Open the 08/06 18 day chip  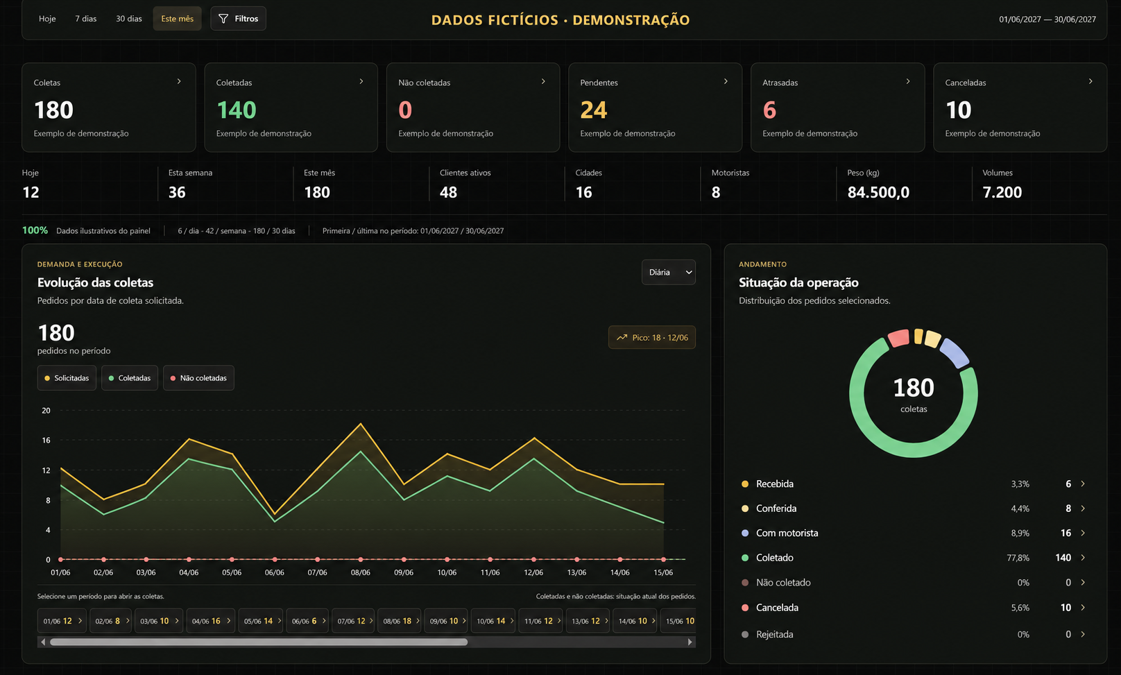[x=400, y=621]
